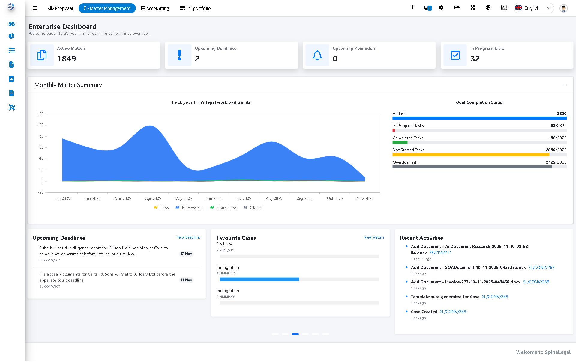Click the Immigration SL/IMMI/210 progress bar
The width and height of the screenshot is (576, 362).
click(299, 280)
